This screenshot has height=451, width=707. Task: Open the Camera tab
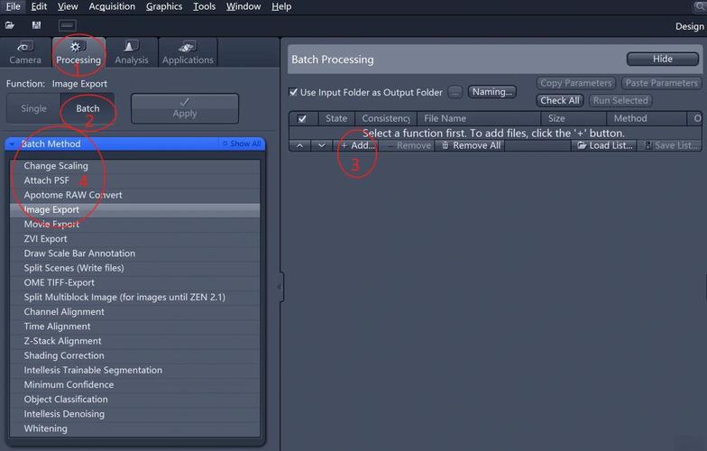point(25,52)
